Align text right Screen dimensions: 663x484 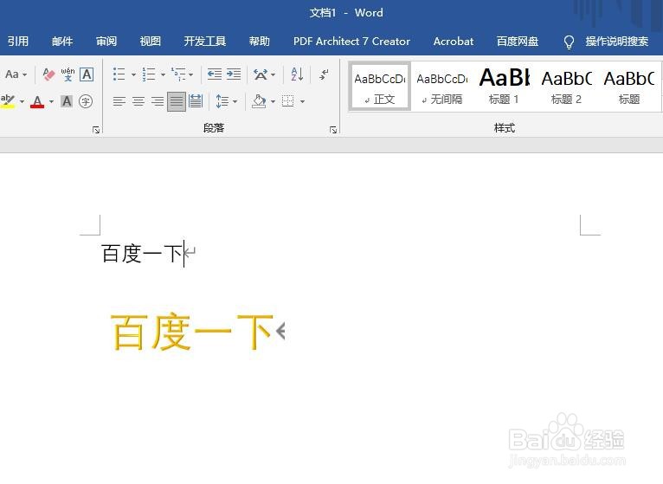tap(158, 101)
